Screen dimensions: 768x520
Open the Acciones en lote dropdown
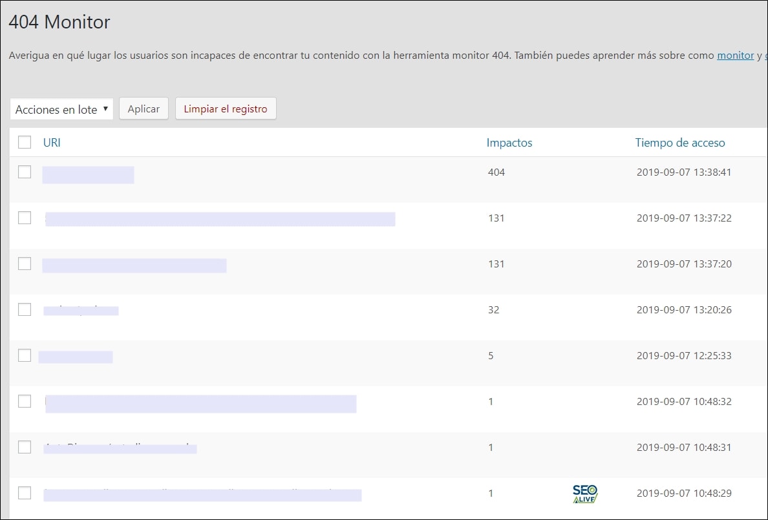pyautogui.click(x=61, y=109)
